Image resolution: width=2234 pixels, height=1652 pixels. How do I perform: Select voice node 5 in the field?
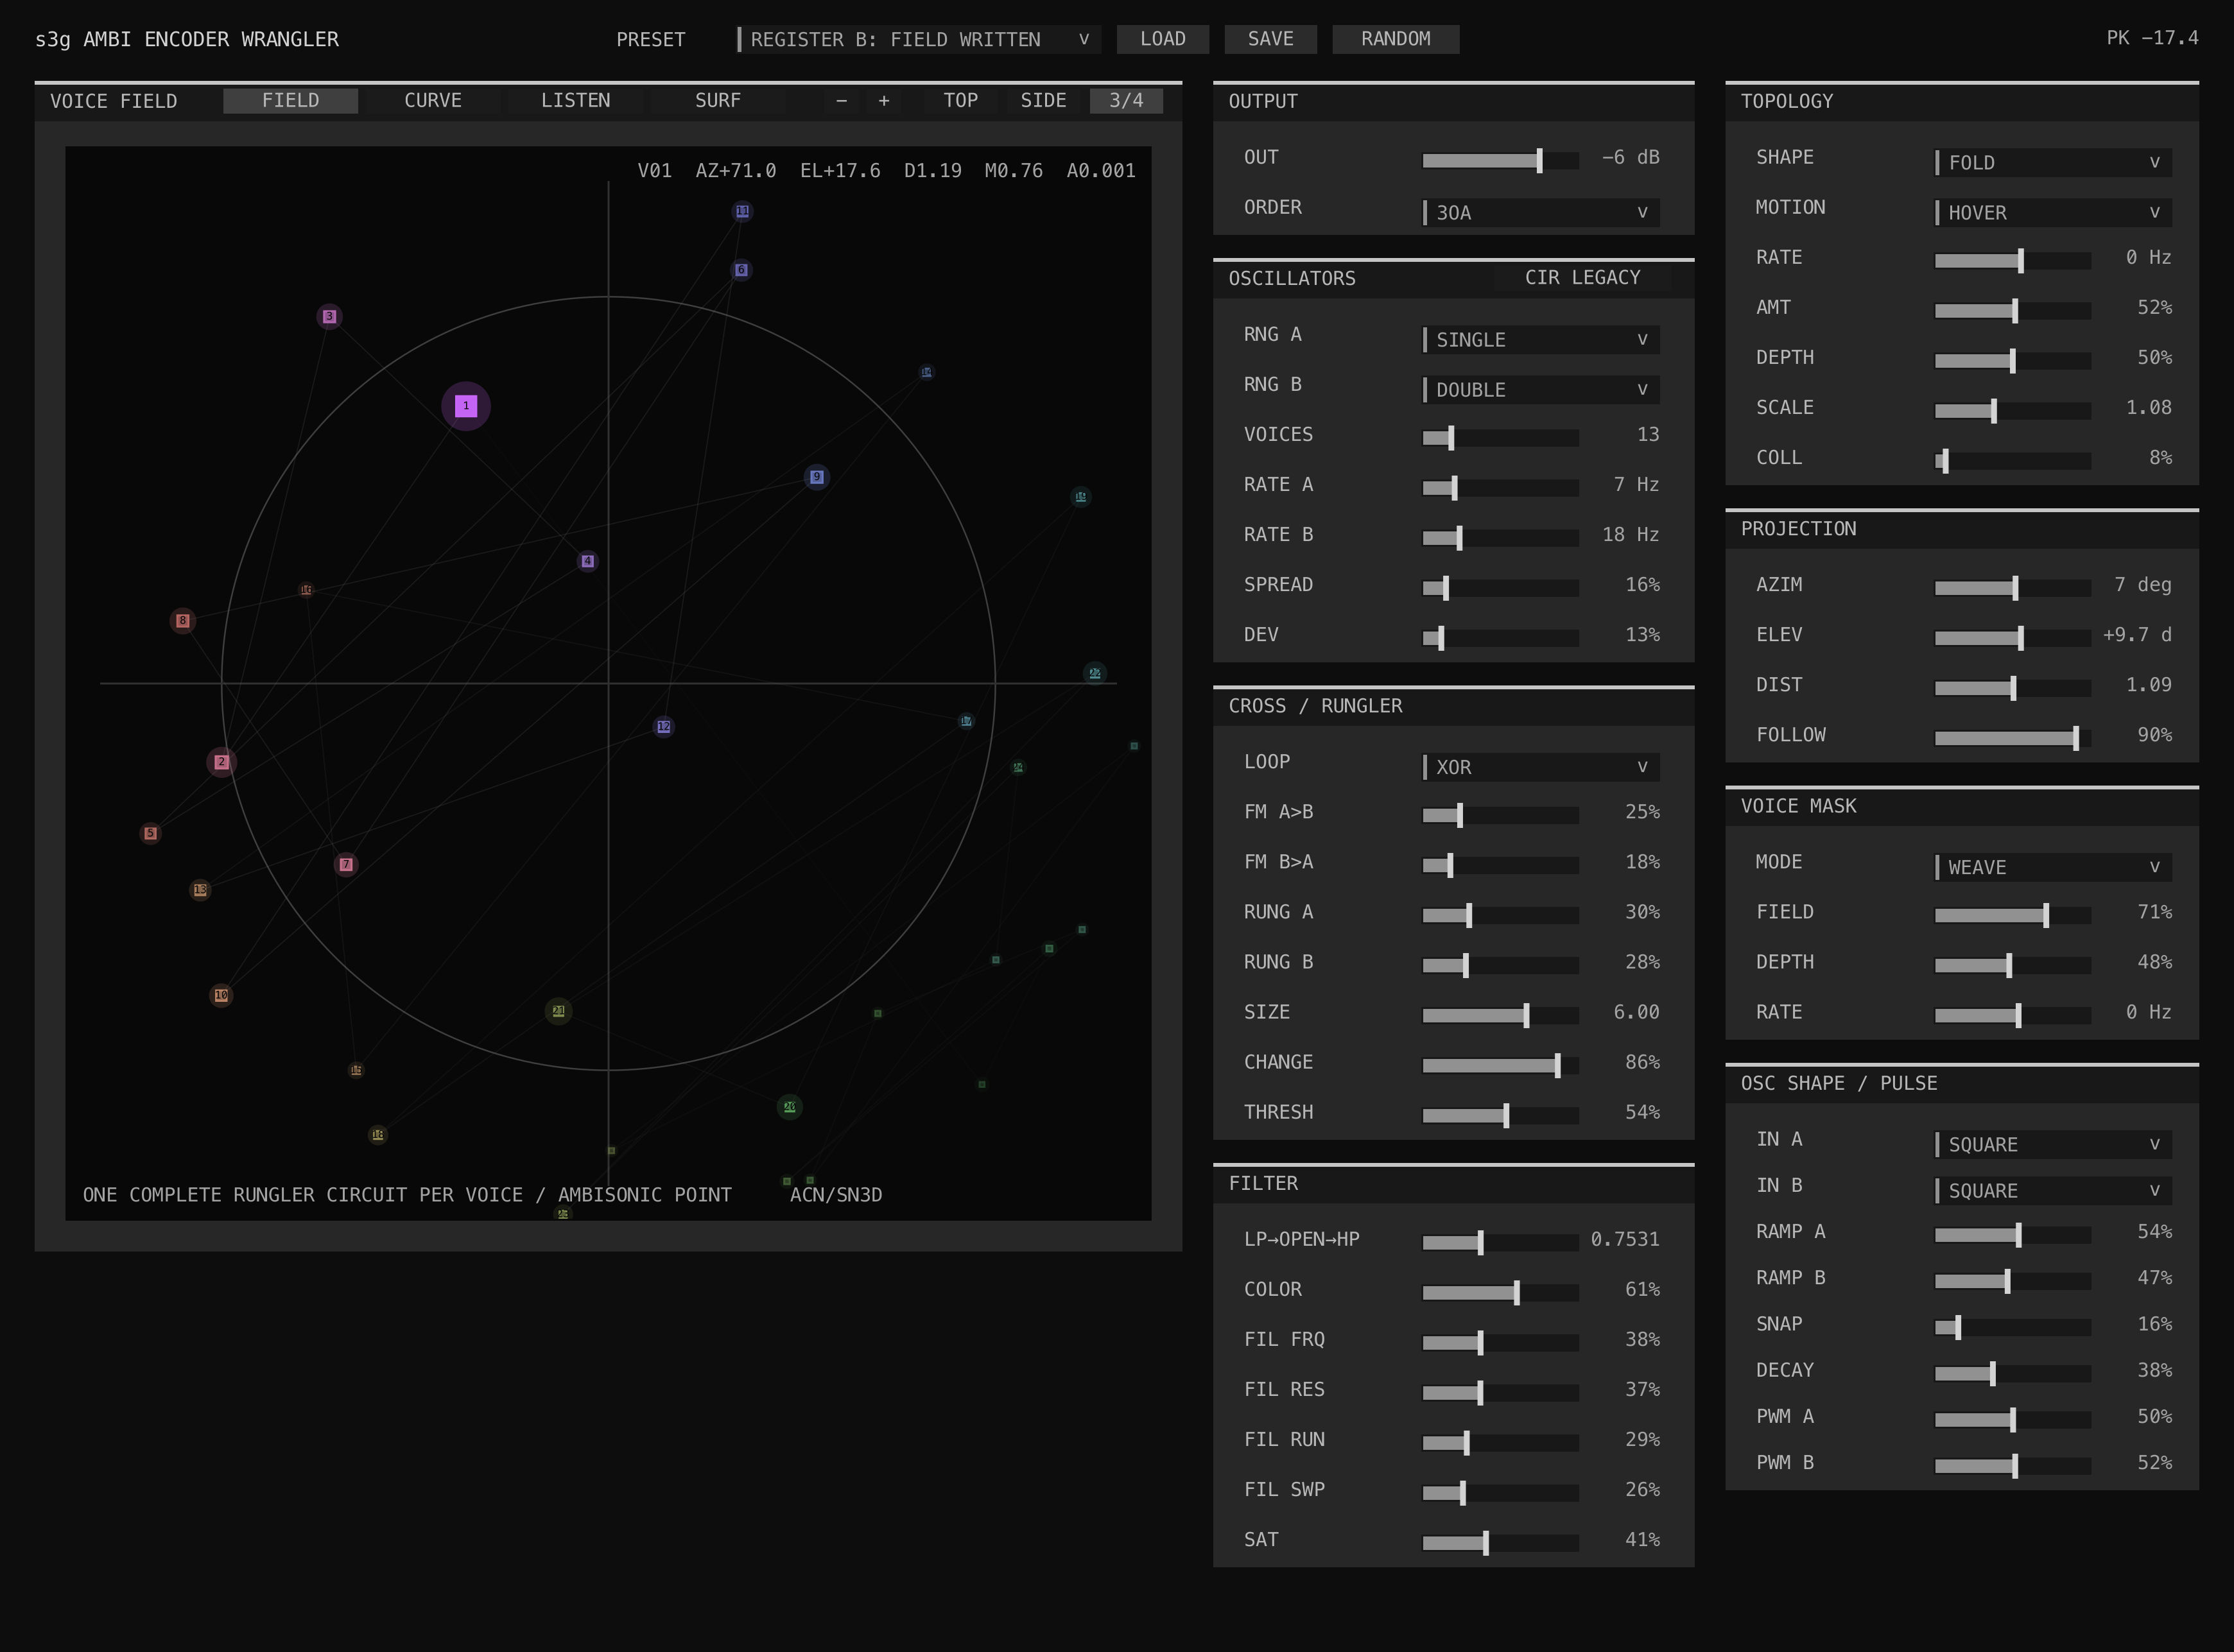click(151, 833)
